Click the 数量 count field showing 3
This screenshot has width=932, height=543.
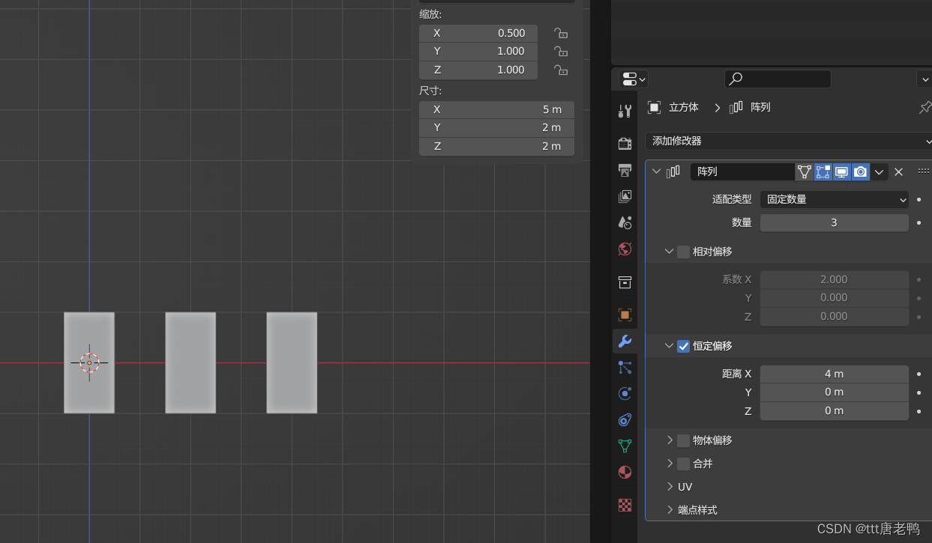coord(835,222)
